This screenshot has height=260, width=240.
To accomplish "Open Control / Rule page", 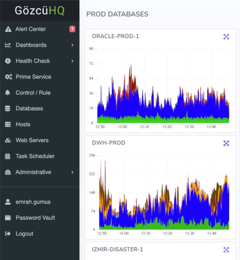I will pos(40,92).
